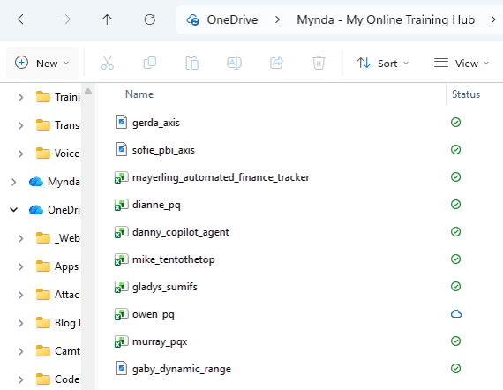Open the Attac folder in navigation pane
Screen dimensions: 503x390
57,295
